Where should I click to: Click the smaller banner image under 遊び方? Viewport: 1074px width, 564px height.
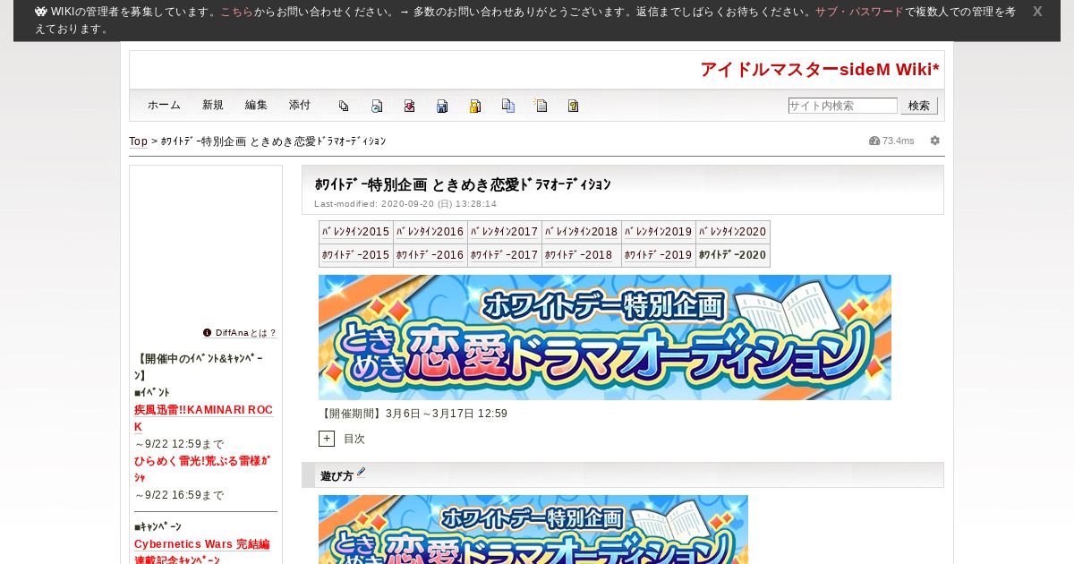click(533, 529)
